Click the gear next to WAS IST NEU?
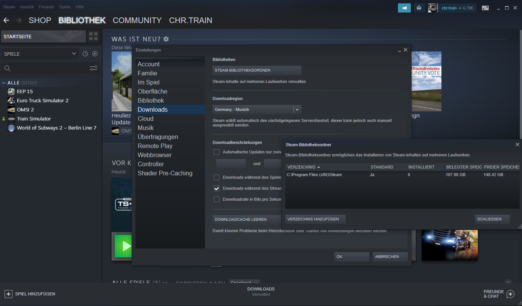The height and width of the screenshot is (306, 522). click(166, 39)
